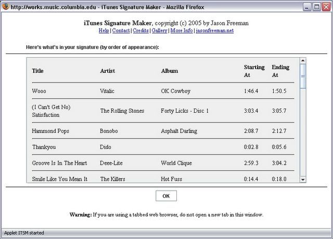Click the 1:46.4 starting time

[x=251, y=91]
